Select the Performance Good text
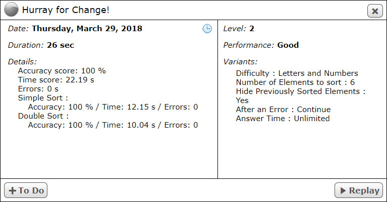Screen dimensions: 387x202 point(261,45)
